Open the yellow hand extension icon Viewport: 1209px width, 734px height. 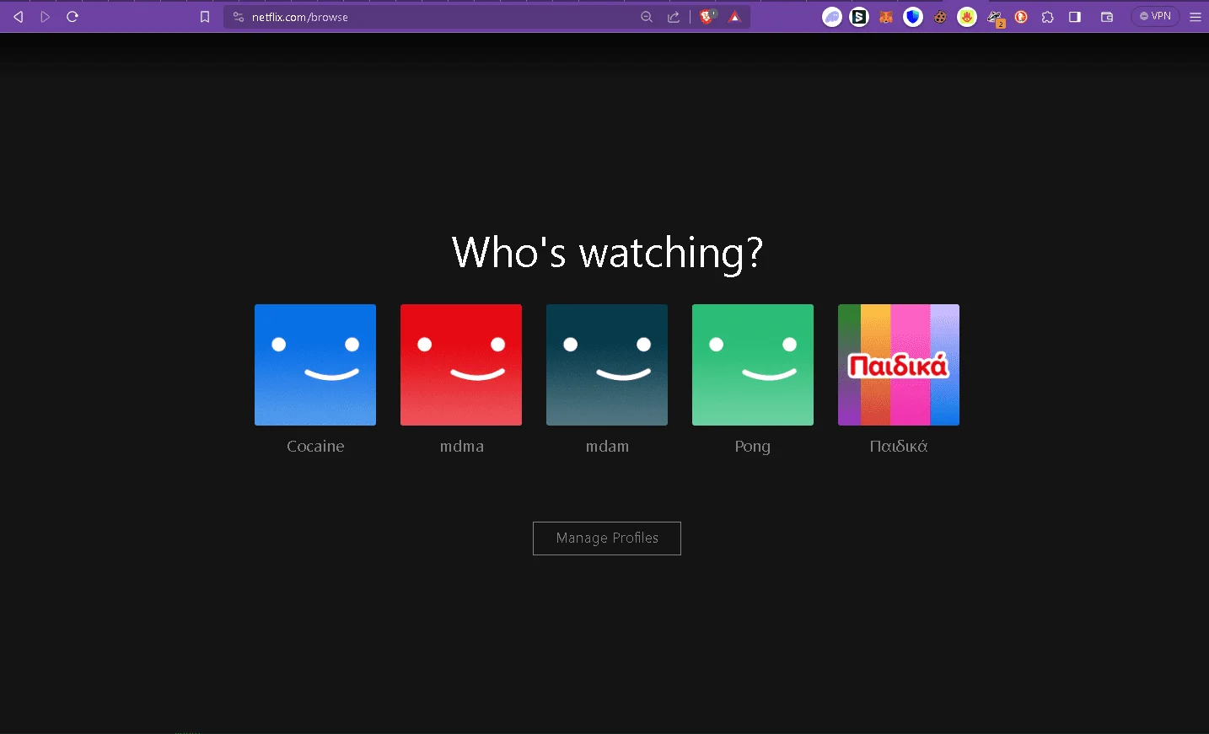967,17
